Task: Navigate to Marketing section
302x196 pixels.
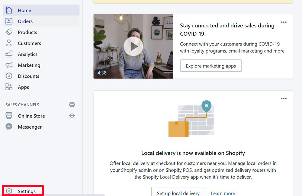Action: pos(41,65)
